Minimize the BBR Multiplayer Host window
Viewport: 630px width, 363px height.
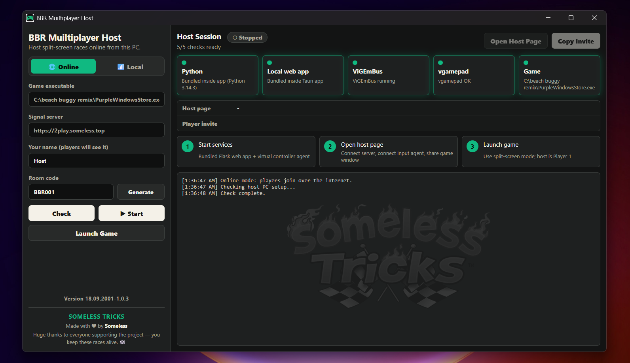(548, 18)
